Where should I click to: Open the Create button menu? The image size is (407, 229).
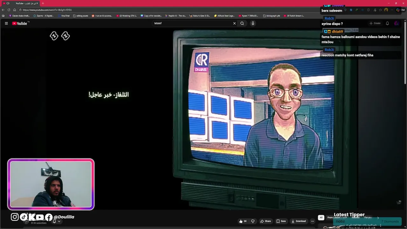[375, 23]
